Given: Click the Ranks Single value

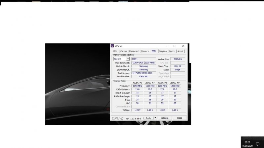Looking at the screenshot, I should click(x=178, y=70).
